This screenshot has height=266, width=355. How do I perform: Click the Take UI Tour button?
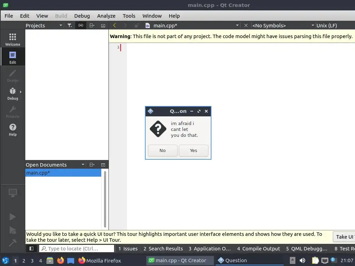[344, 237]
